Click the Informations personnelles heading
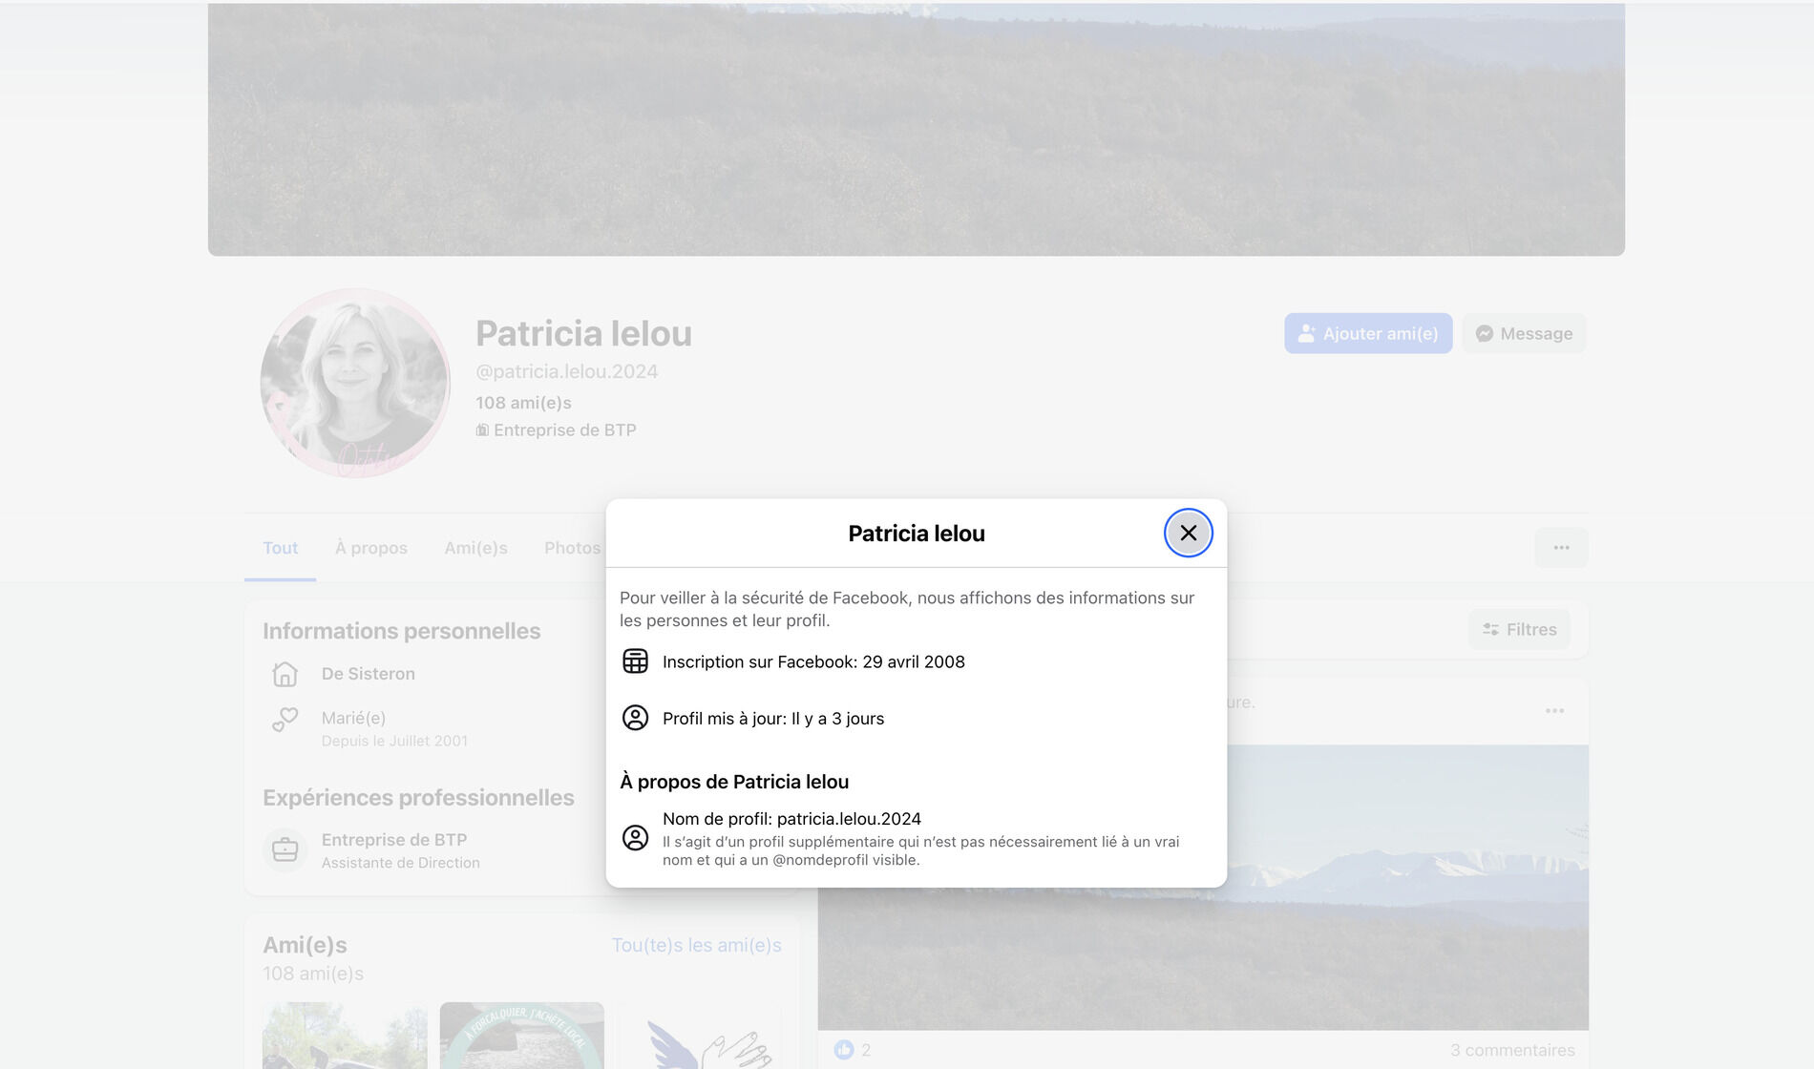This screenshot has width=1814, height=1069. tap(401, 631)
